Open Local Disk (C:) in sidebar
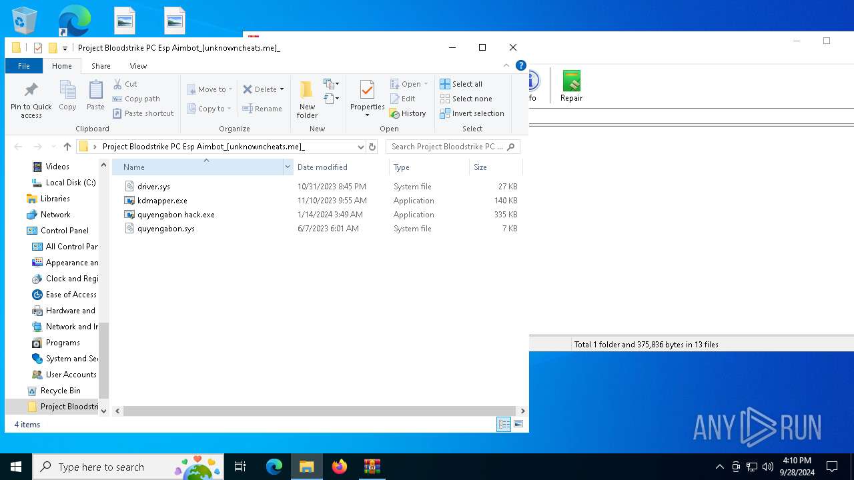This screenshot has height=480, width=854. click(70, 183)
